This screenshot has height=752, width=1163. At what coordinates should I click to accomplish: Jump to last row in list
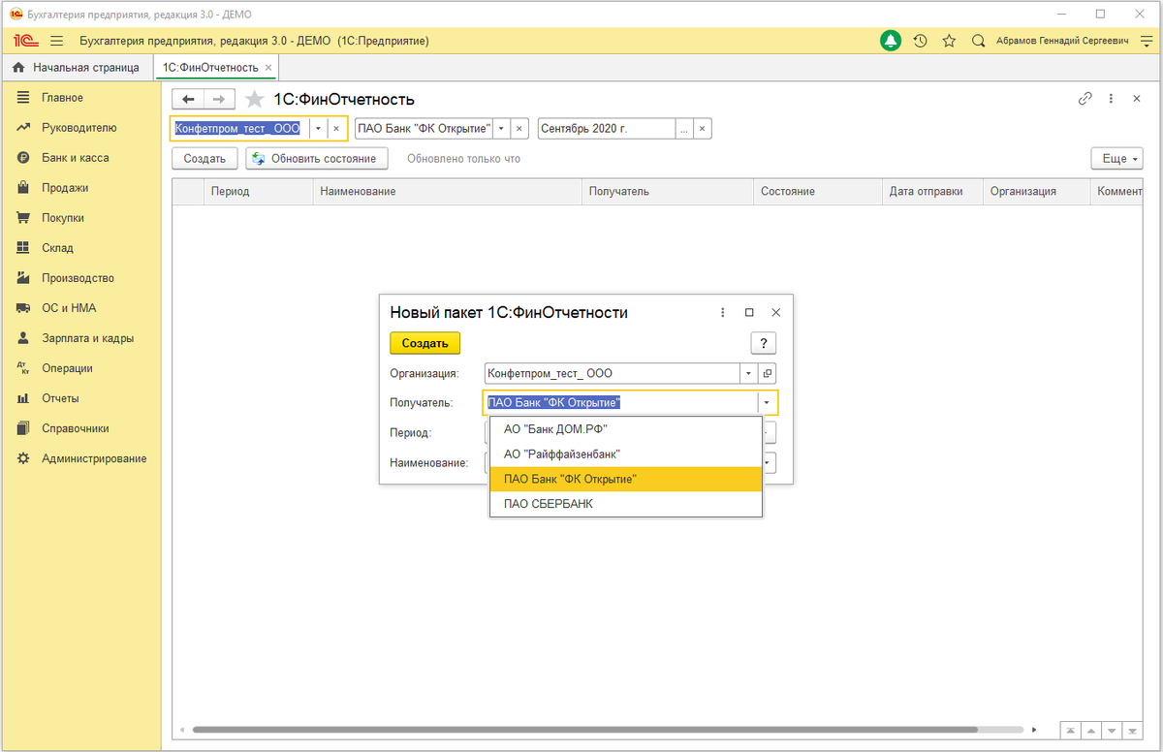[x=1135, y=730]
